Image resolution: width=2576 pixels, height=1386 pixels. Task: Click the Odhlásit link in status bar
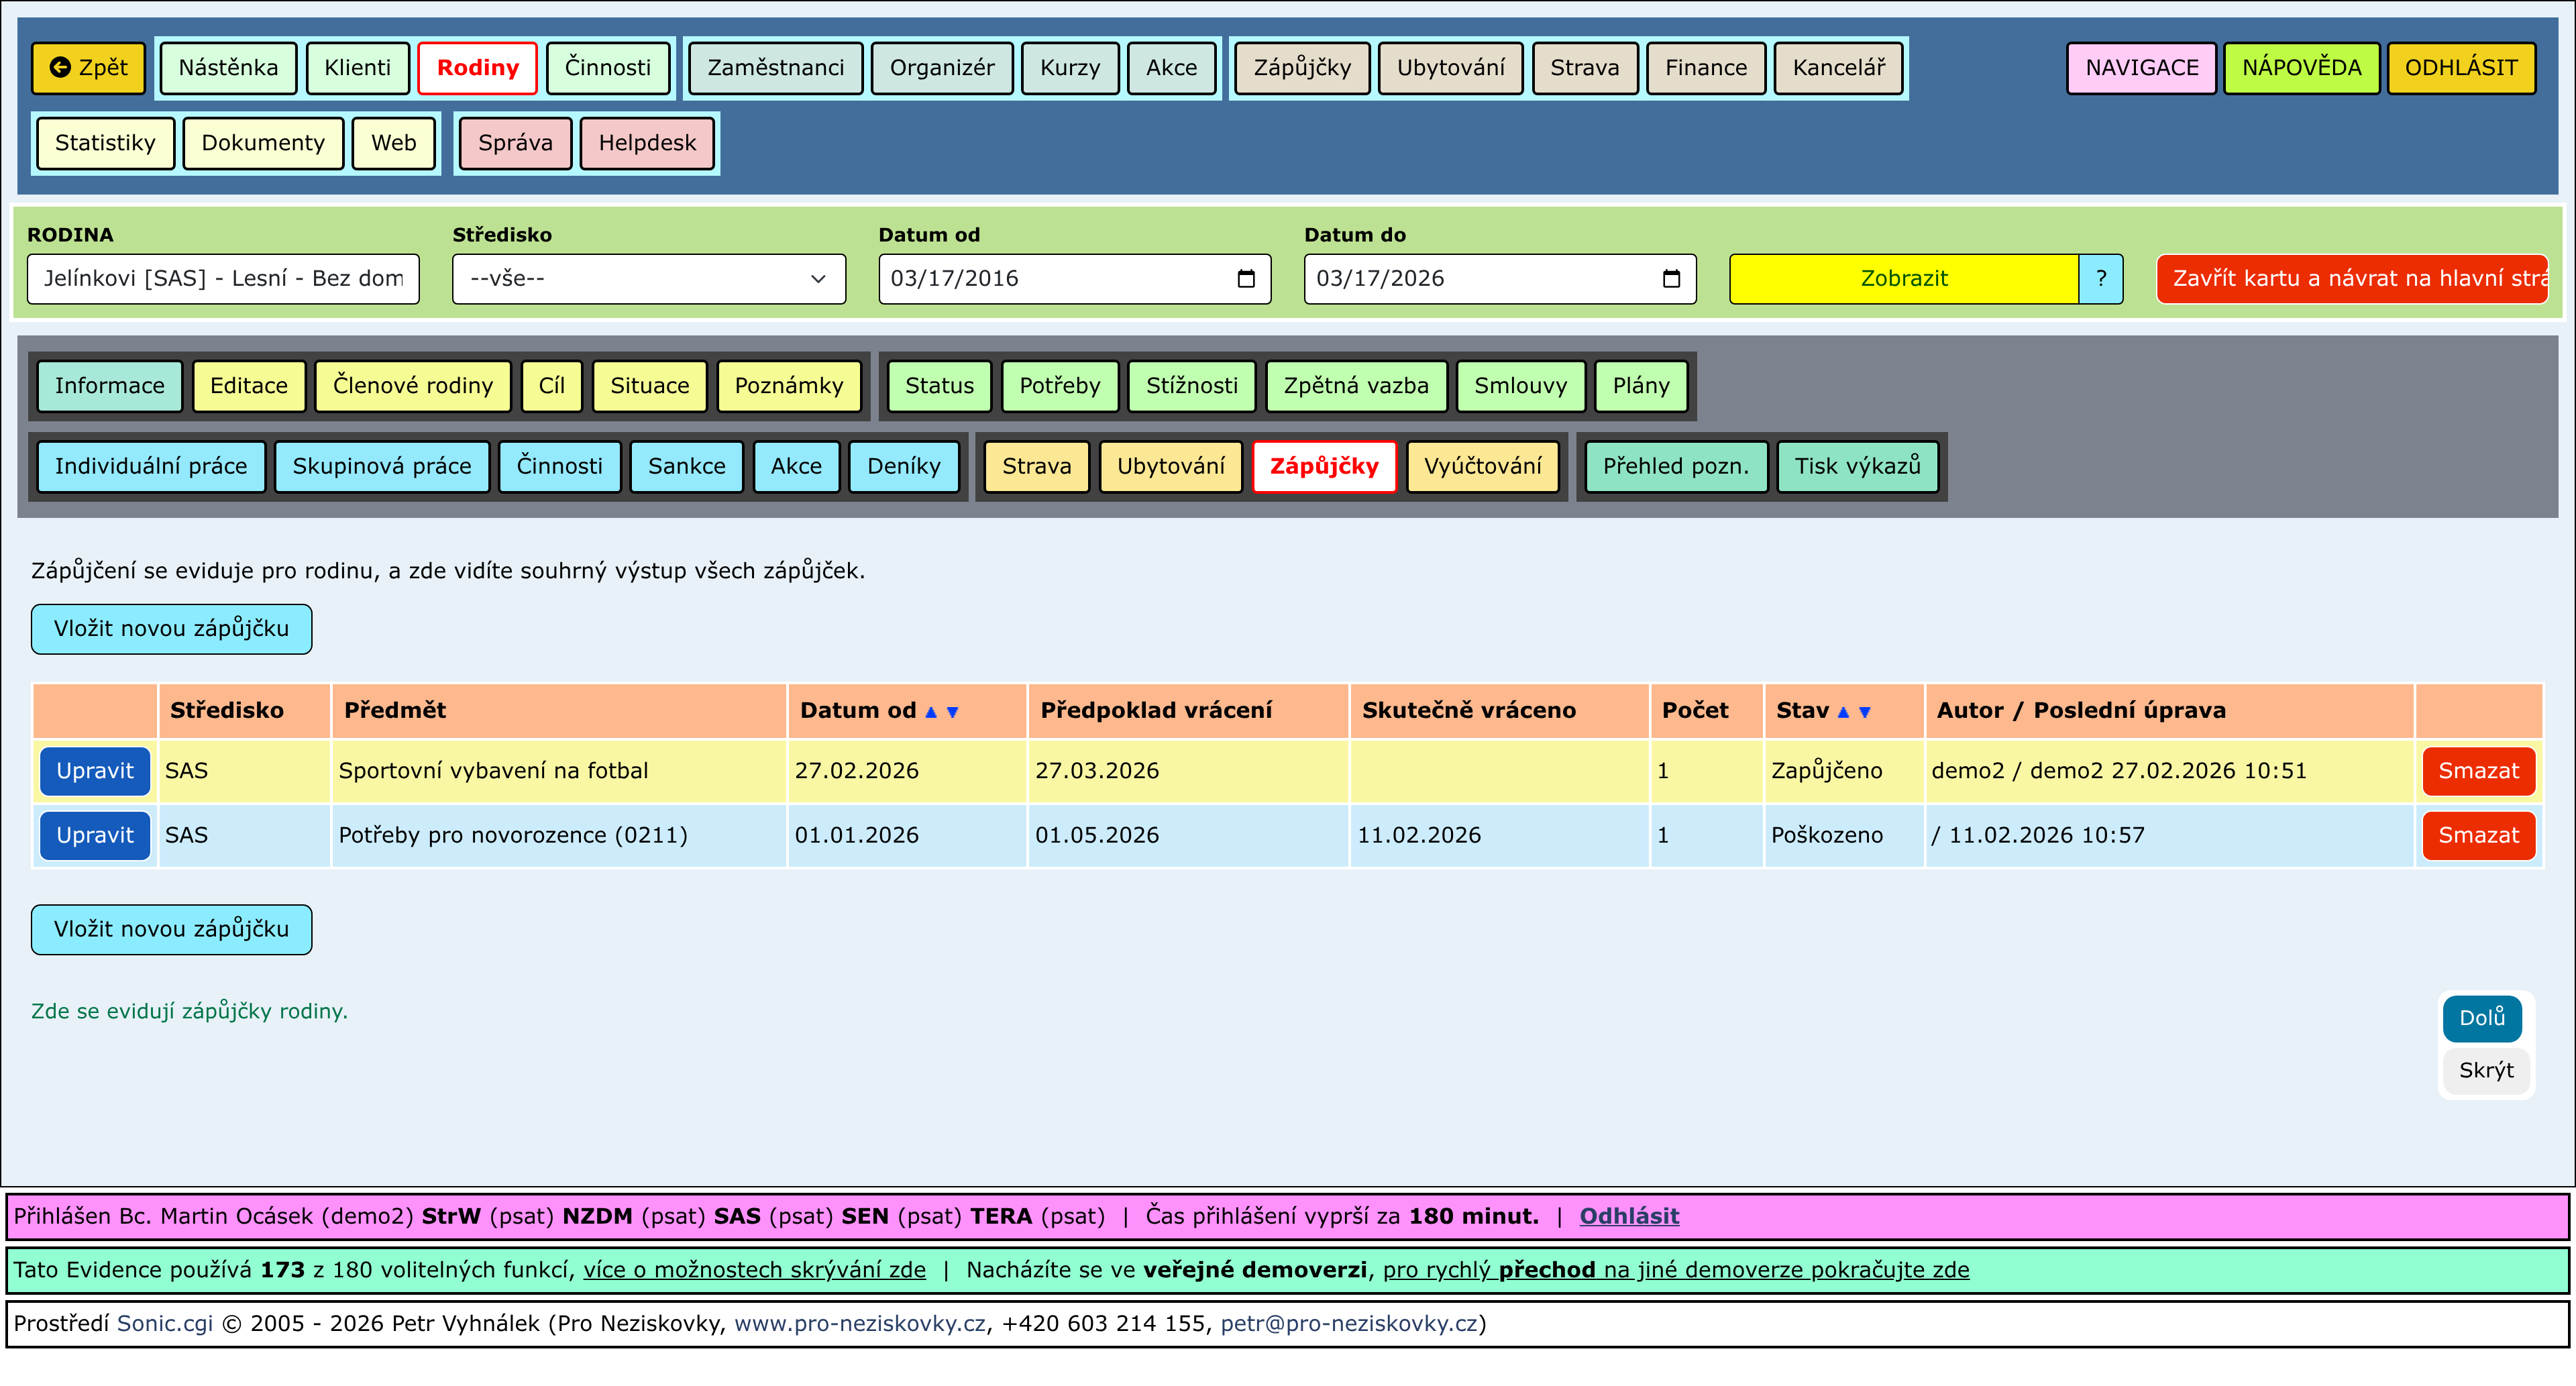[x=1628, y=1216]
